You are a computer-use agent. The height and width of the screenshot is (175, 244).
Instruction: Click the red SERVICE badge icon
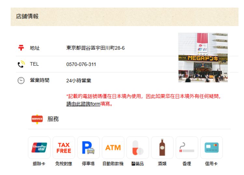point(37,119)
